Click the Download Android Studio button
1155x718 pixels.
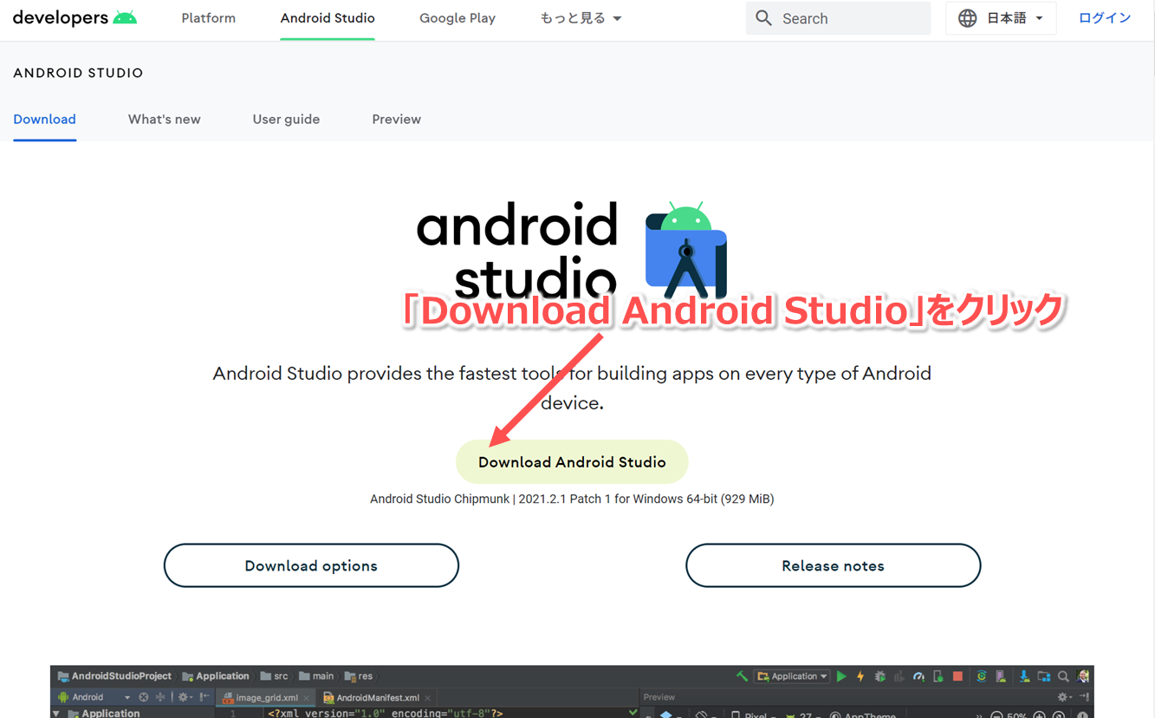click(x=572, y=461)
